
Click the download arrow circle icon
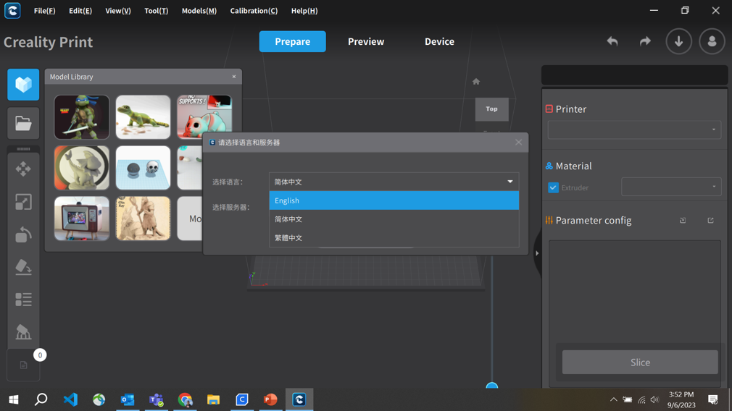(x=678, y=41)
